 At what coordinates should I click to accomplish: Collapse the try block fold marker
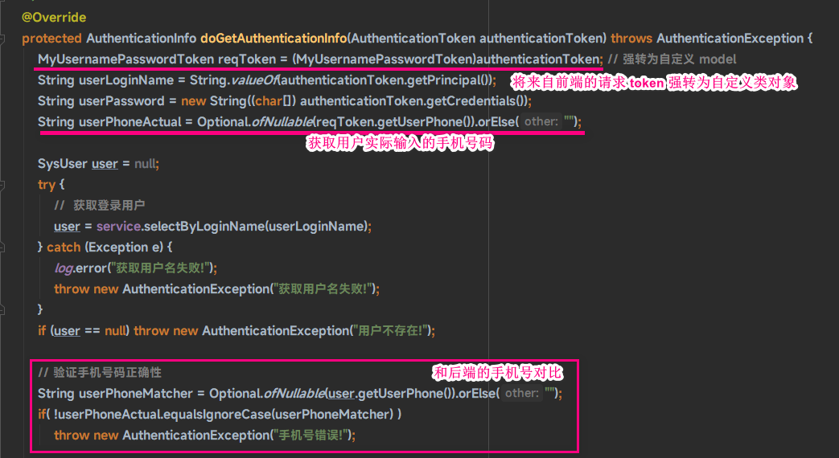[2, 185]
